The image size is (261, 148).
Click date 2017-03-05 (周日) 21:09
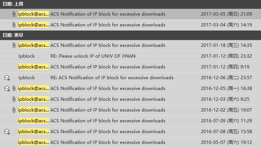pos(226,14)
